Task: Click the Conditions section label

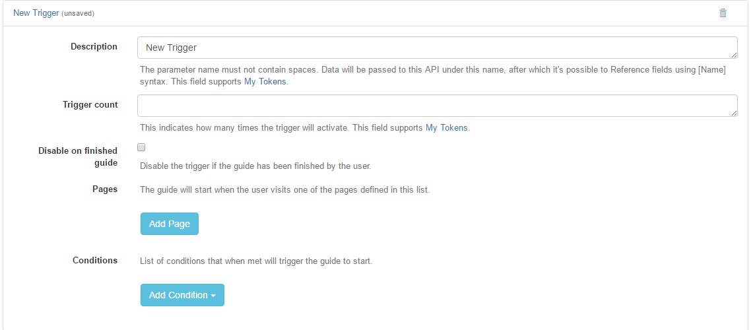Action: 95,260
